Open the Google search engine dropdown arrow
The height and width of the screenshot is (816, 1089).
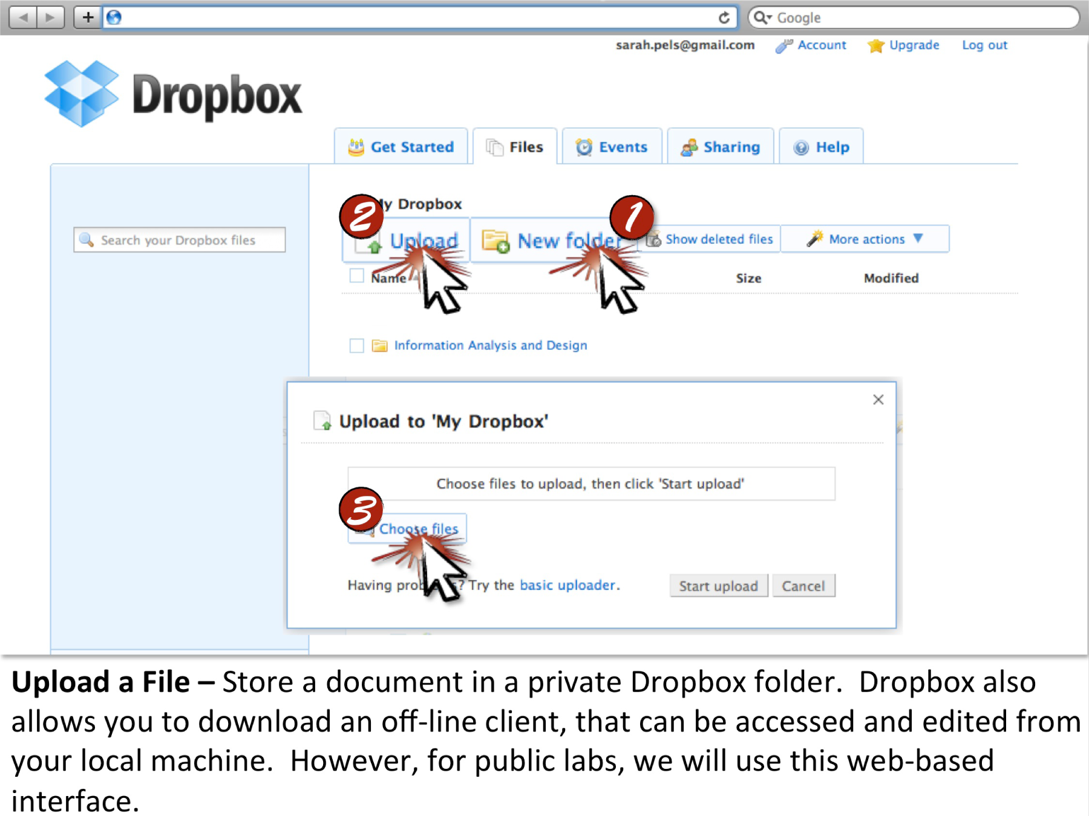(770, 18)
